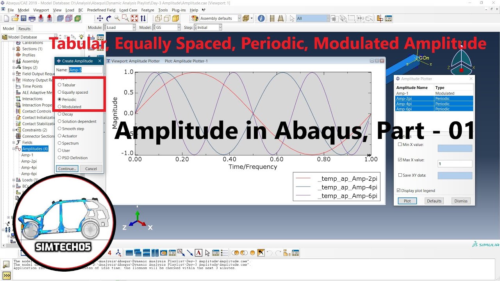Image resolution: width=500 pixels, height=281 pixels.
Task: Open the Viewport menu
Action: click(41, 10)
